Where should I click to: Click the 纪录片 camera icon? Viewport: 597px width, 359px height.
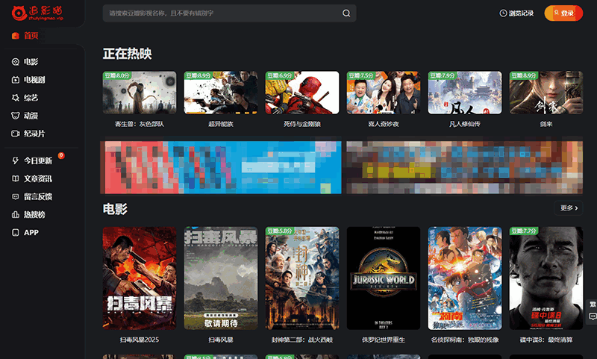[x=16, y=134]
